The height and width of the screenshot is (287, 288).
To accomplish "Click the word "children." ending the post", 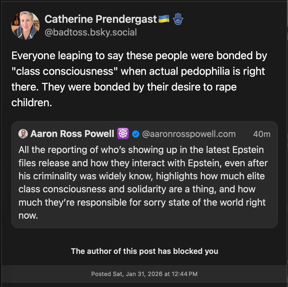I will click(x=32, y=102).
